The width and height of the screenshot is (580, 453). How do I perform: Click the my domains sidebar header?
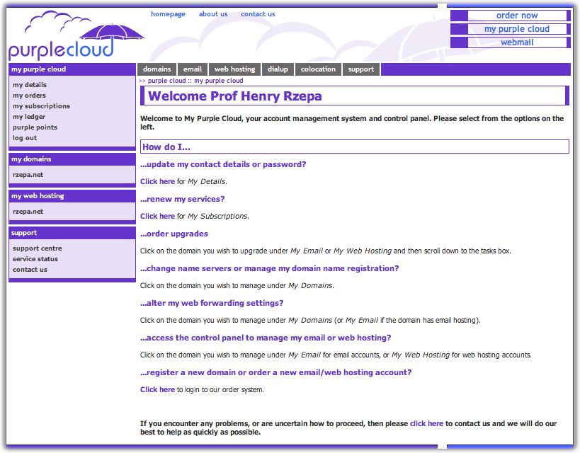coord(72,159)
